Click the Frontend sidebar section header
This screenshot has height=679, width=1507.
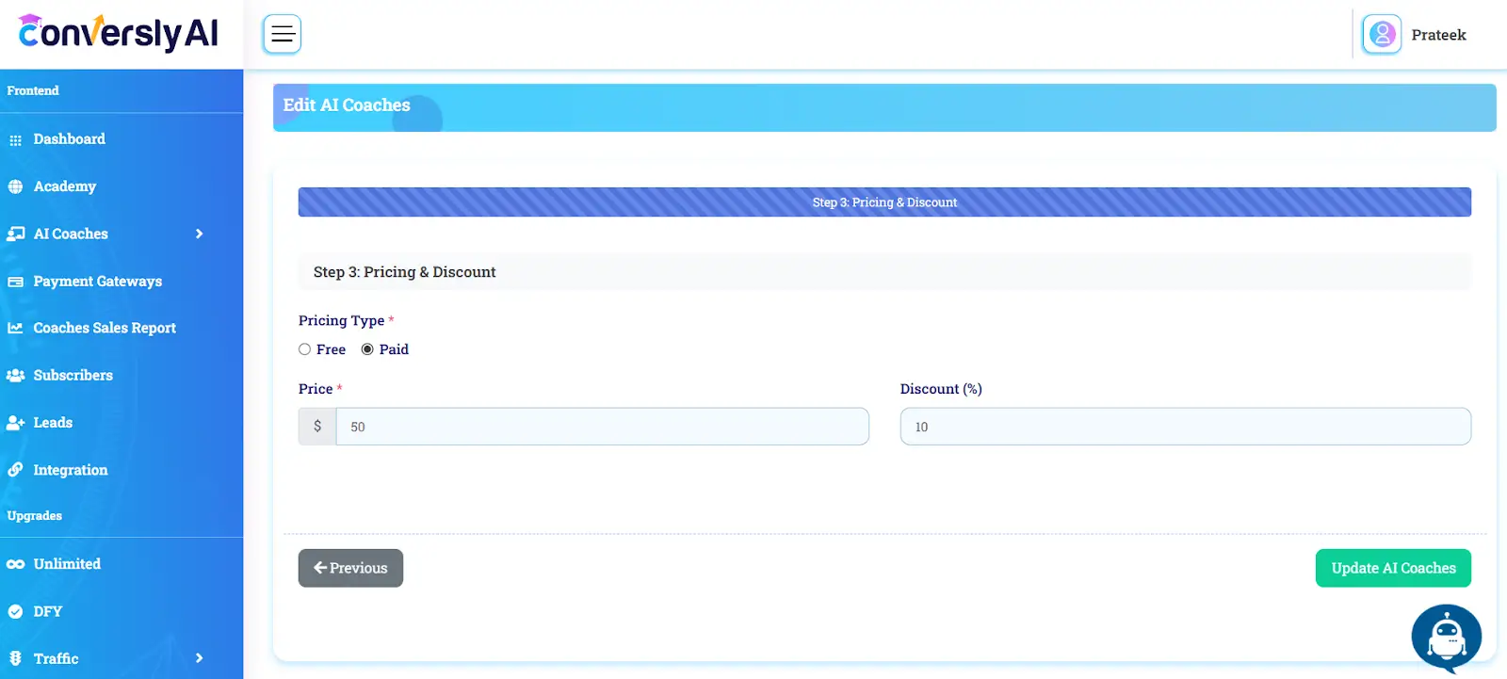click(x=33, y=90)
